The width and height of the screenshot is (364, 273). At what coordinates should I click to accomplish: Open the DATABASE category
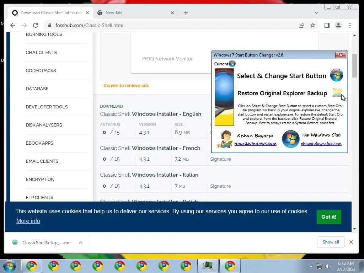point(37,89)
